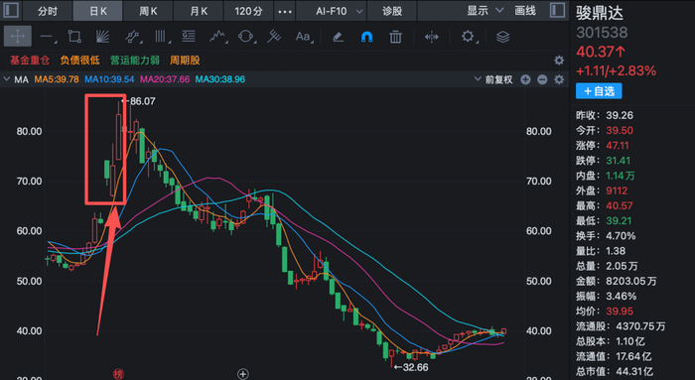Select the rectangle drawing tool
695x380 pixels.
pos(74,37)
